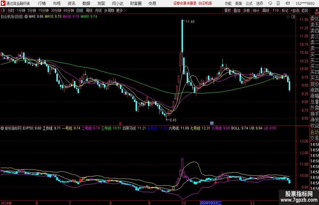Click the 画线 drawing button
Screen dimensions: 319x205
click(x=266, y=10)
